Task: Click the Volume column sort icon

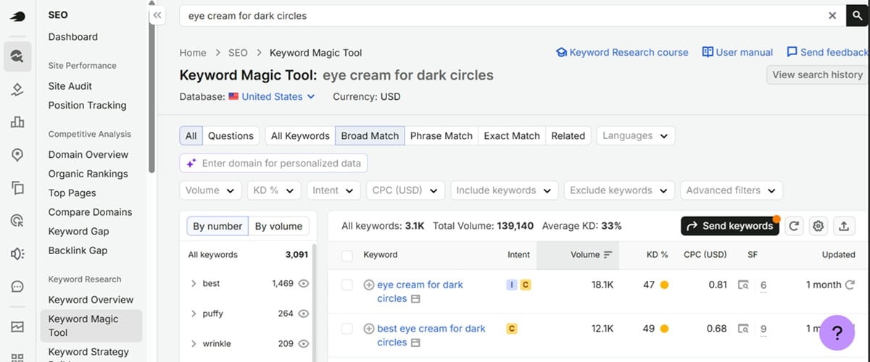Action: [608, 255]
